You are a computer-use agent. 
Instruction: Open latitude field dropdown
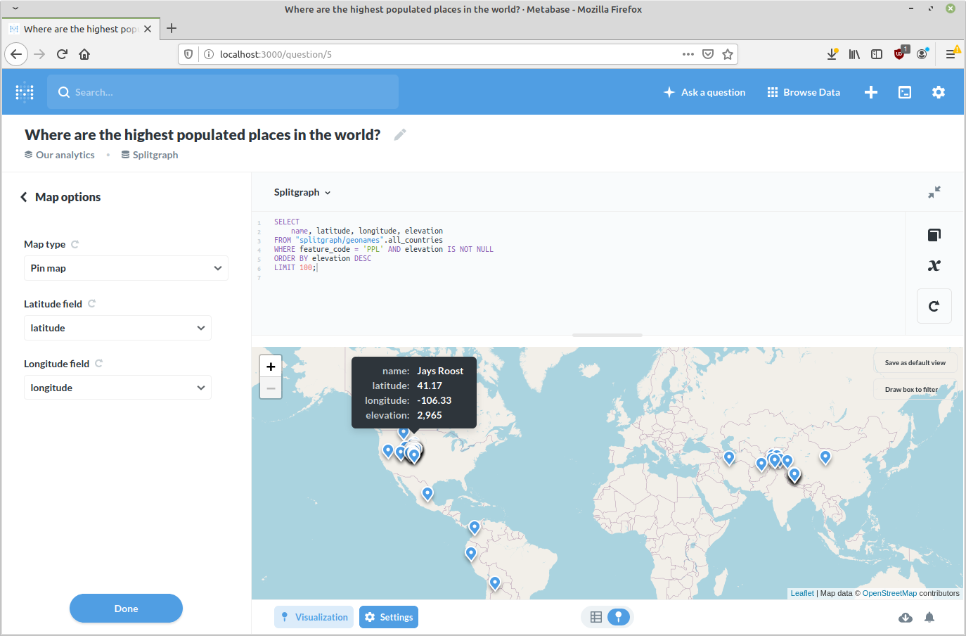(x=117, y=328)
